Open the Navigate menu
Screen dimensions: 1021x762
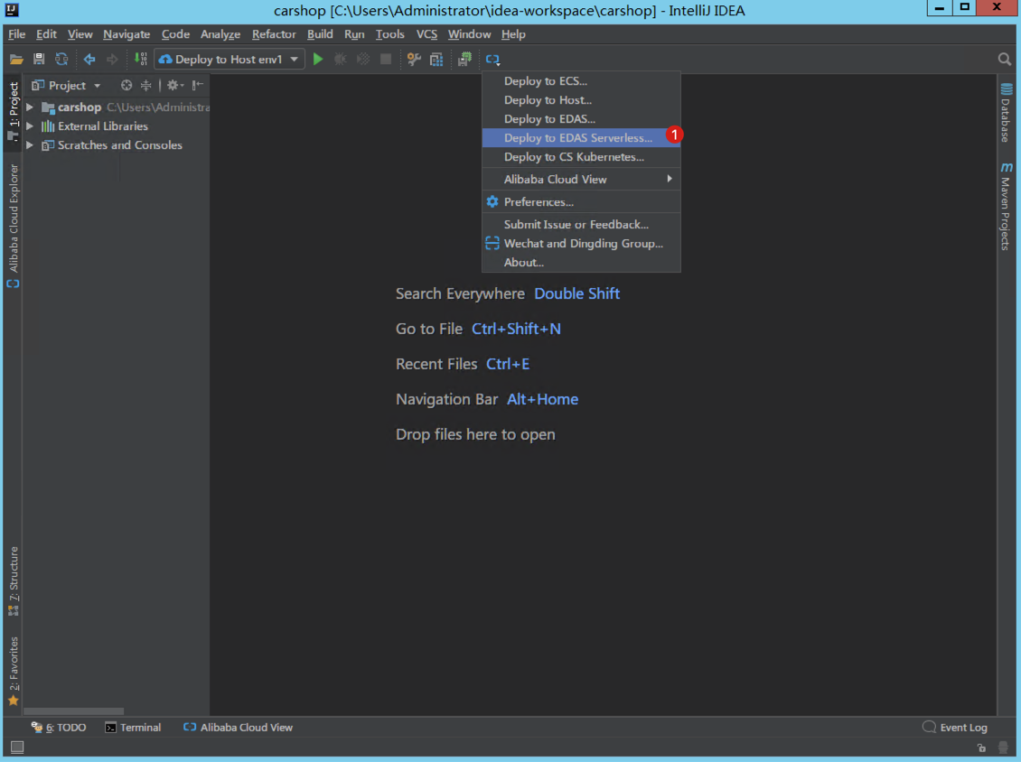(x=126, y=34)
